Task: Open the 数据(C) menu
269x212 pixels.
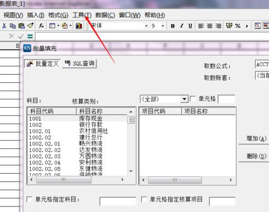Action: [105, 15]
